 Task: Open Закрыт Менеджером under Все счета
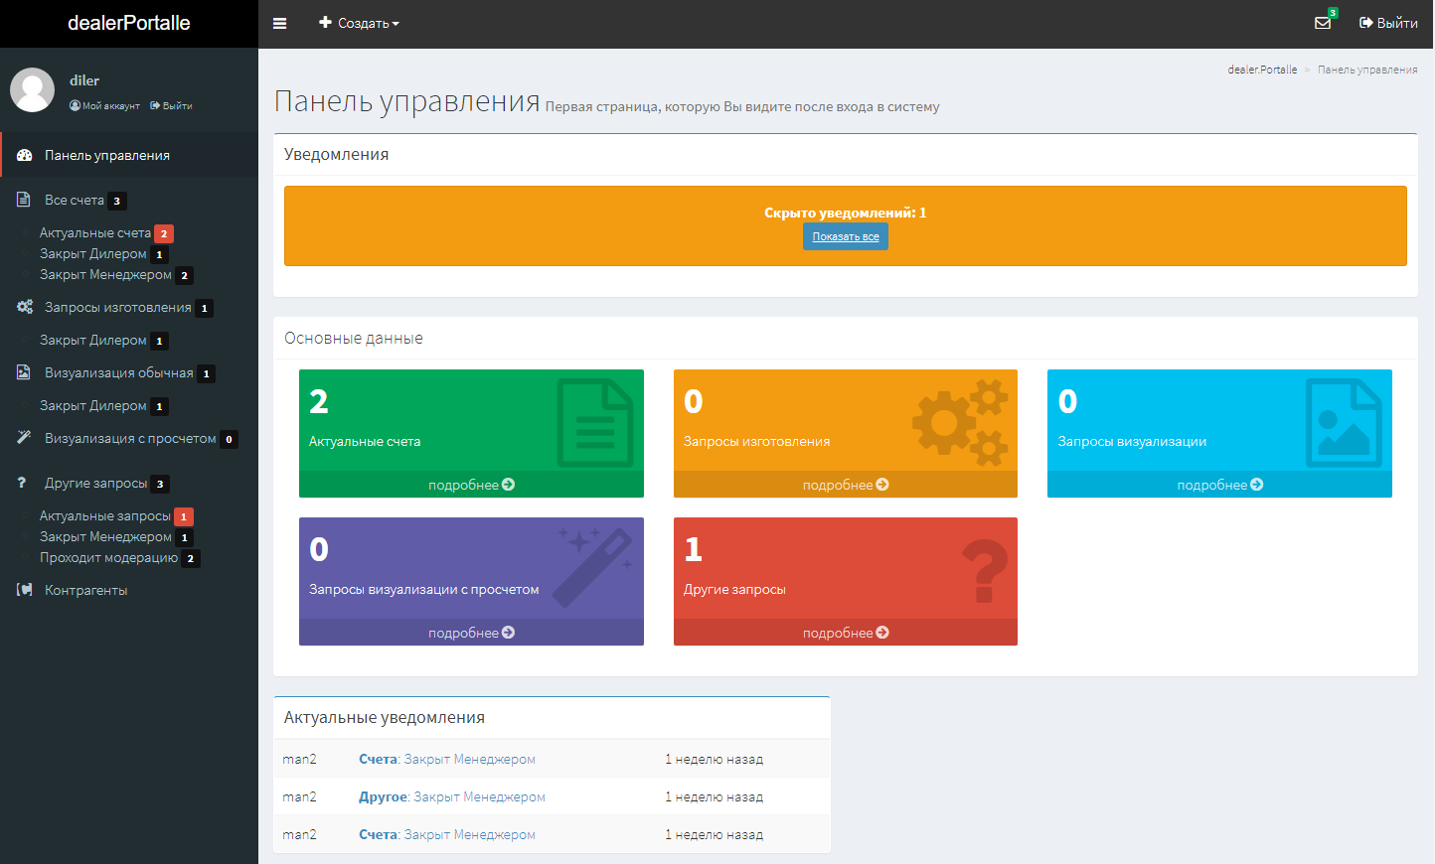pos(105,274)
